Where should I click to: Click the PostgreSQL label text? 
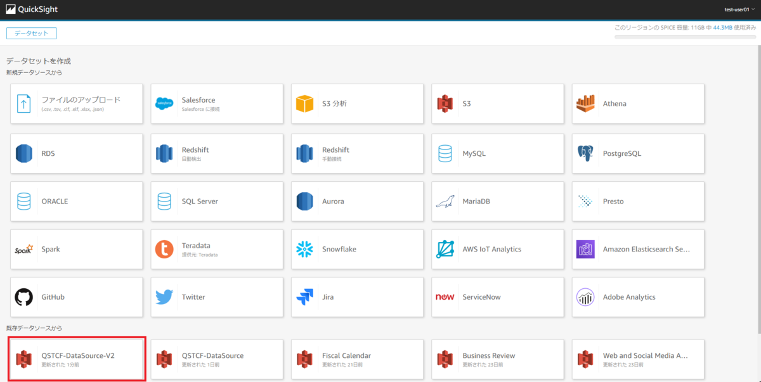point(622,153)
